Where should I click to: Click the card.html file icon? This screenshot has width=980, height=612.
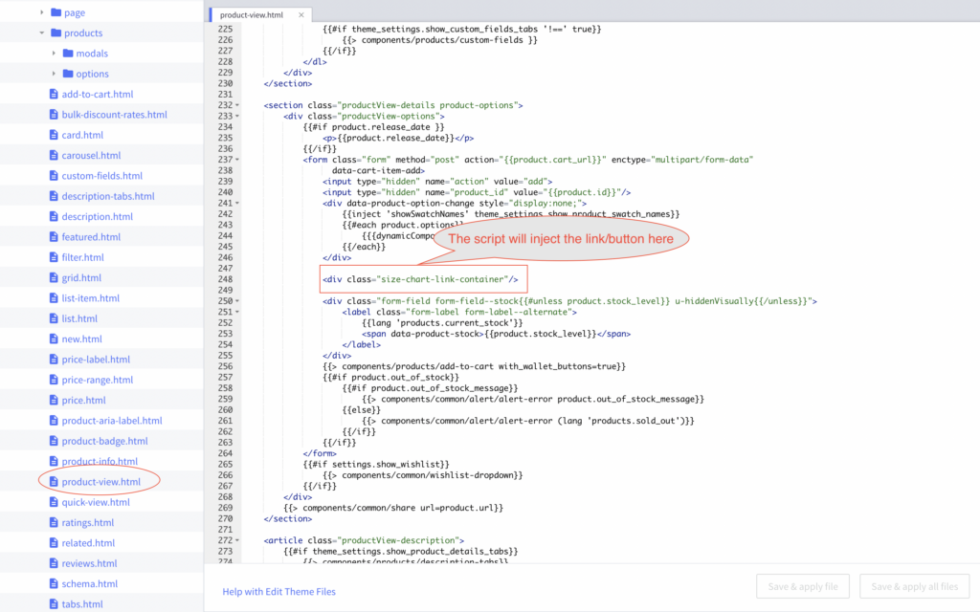click(54, 135)
